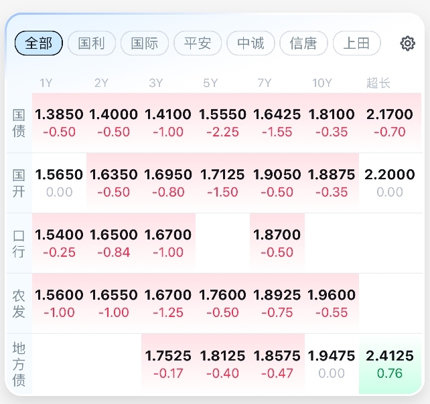This screenshot has width=430, height=404.
Task: Select the 上田 broker tab
Action: pyautogui.click(x=356, y=43)
